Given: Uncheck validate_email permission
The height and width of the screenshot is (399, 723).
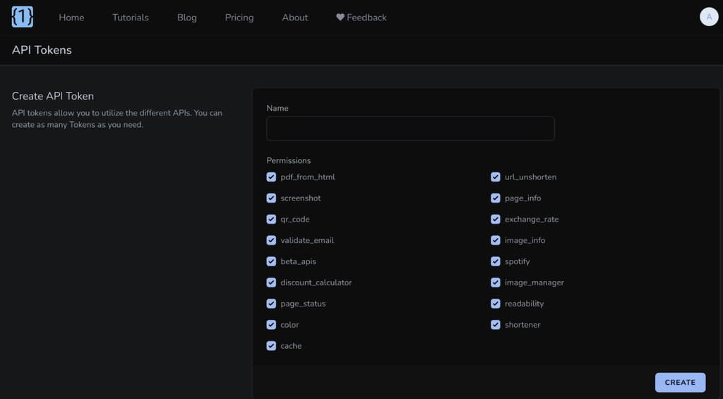Looking at the screenshot, I should coord(271,241).
